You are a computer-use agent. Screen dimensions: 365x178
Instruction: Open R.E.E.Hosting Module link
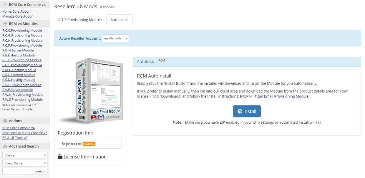point(19,55)
